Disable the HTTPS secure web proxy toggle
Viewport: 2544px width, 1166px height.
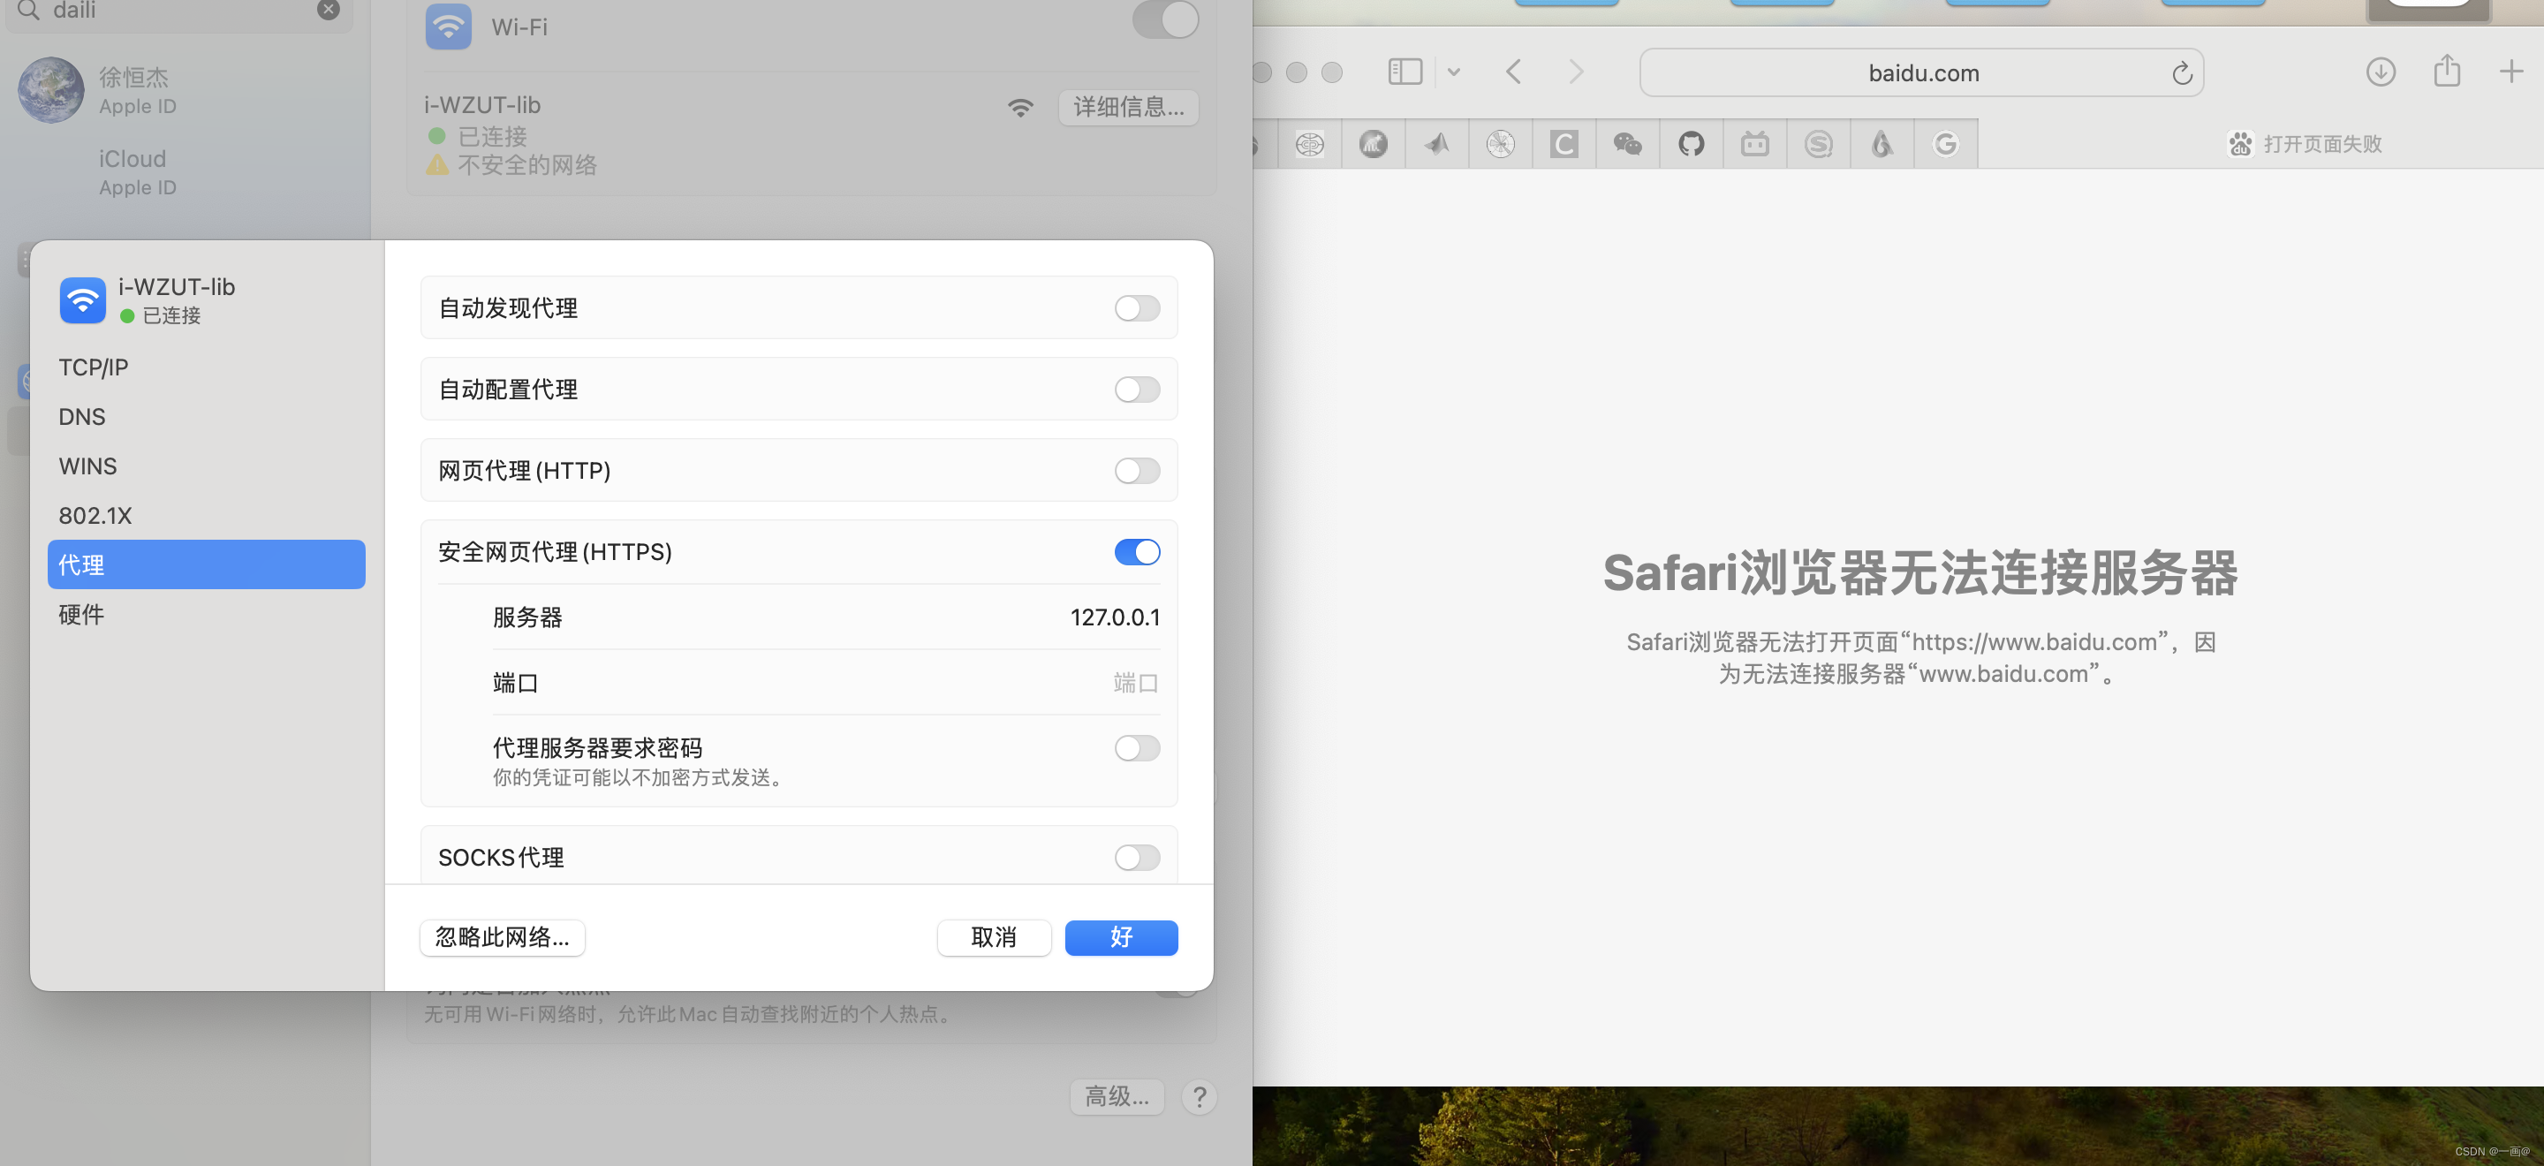pyautogui.click(x=1137, y=552)
